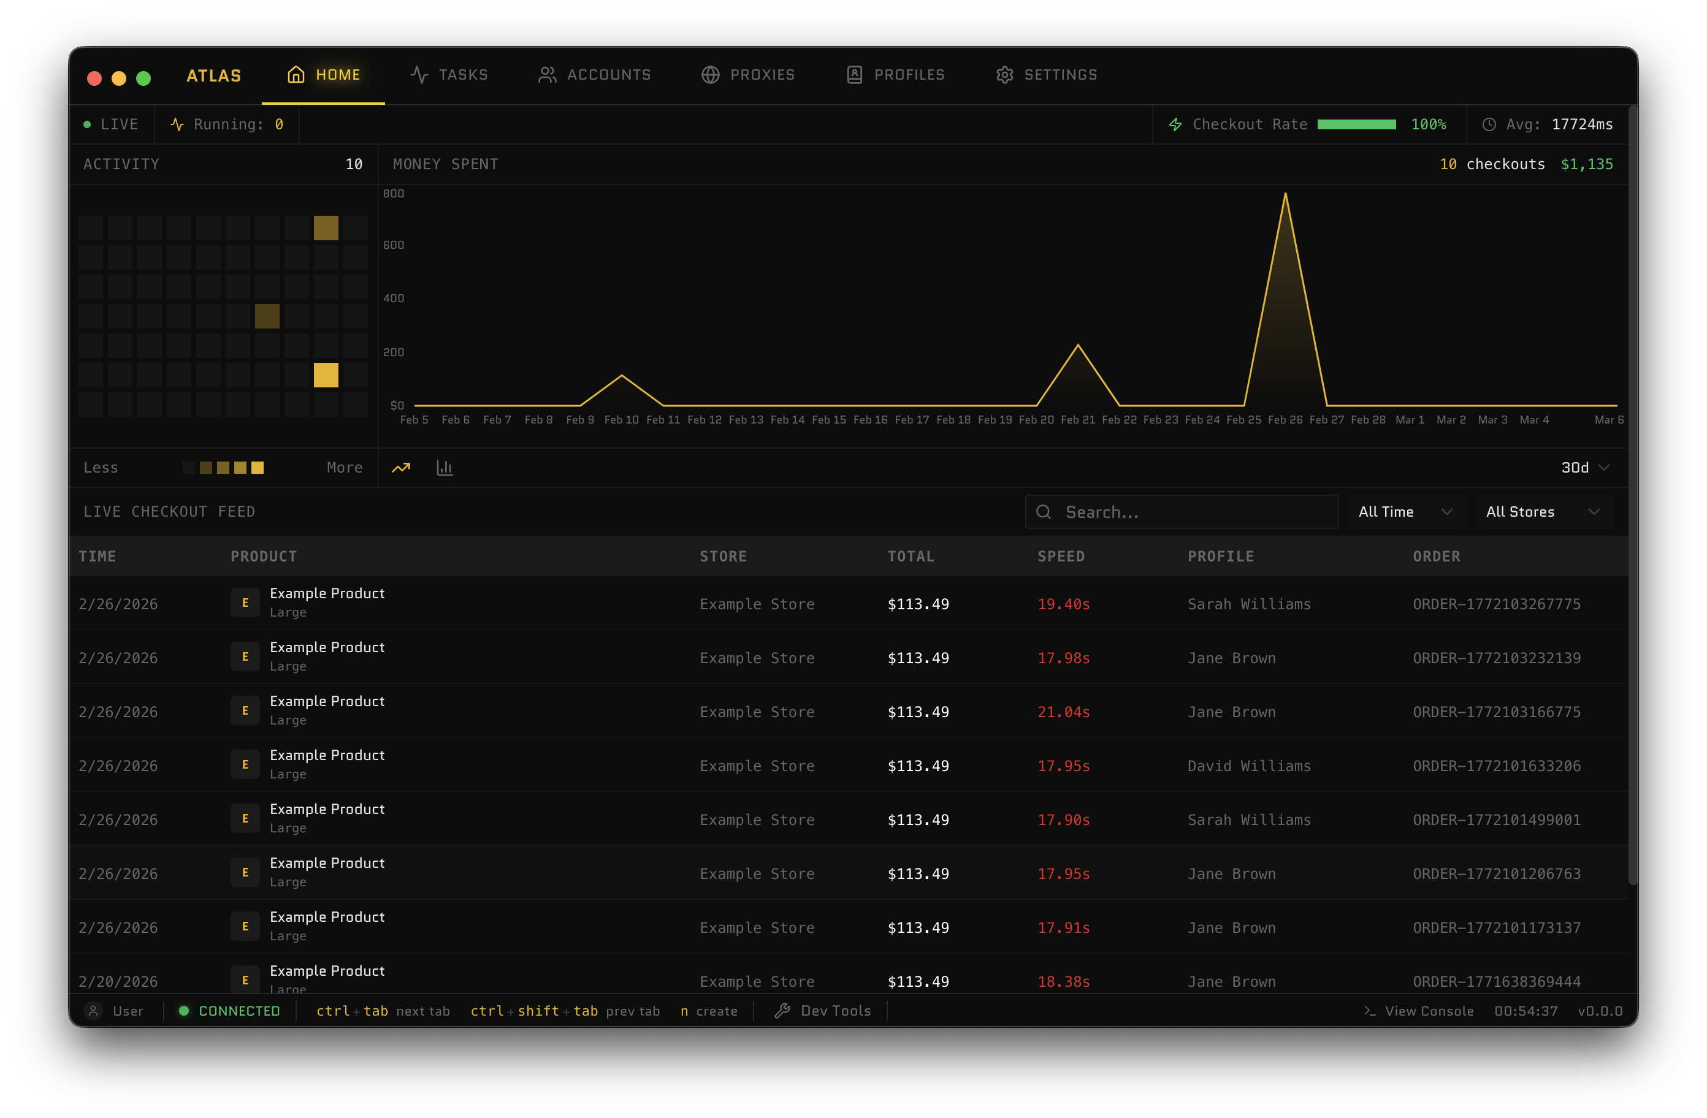This screenshot has width=1707, height=1118.
Task: Click the SPEED column header
Action: [1061, 557]
